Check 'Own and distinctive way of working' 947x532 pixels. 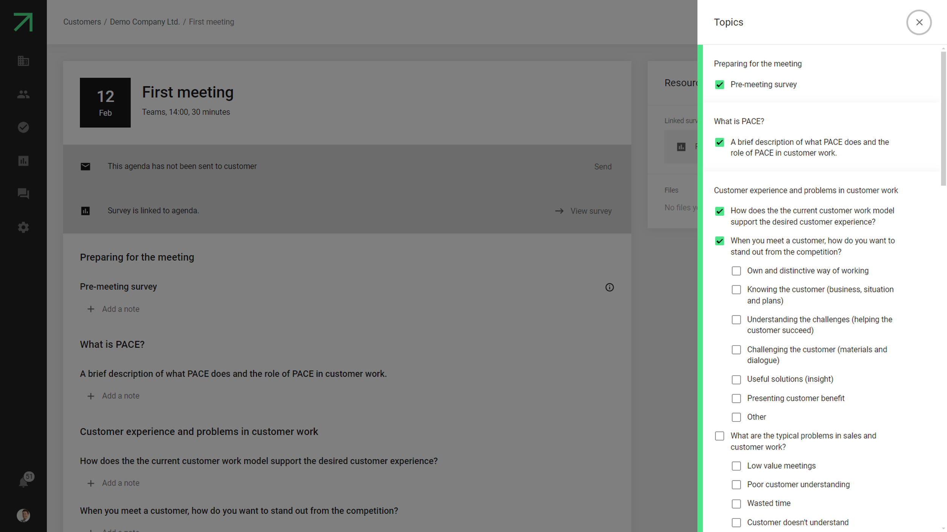736,271
